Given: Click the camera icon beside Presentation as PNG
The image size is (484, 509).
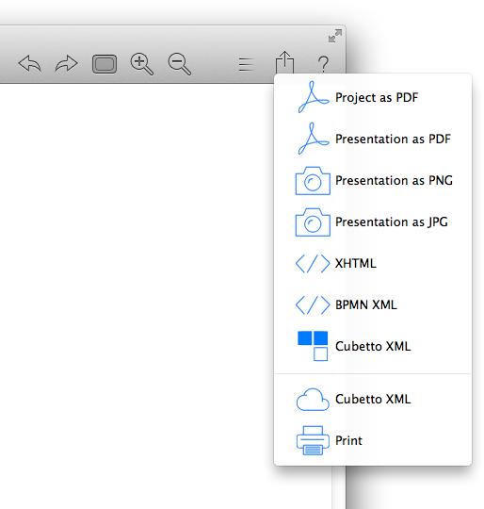Looking at the screenshot, I should point(313,181).
